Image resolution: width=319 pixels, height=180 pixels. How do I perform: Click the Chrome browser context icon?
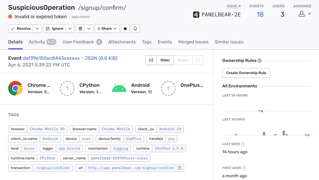(x=15, y=88)
